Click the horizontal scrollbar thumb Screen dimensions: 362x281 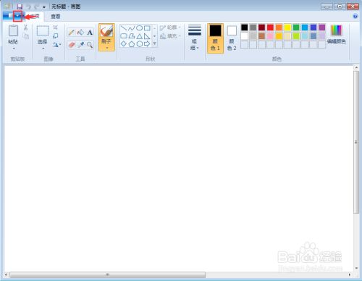coord(108,274)
